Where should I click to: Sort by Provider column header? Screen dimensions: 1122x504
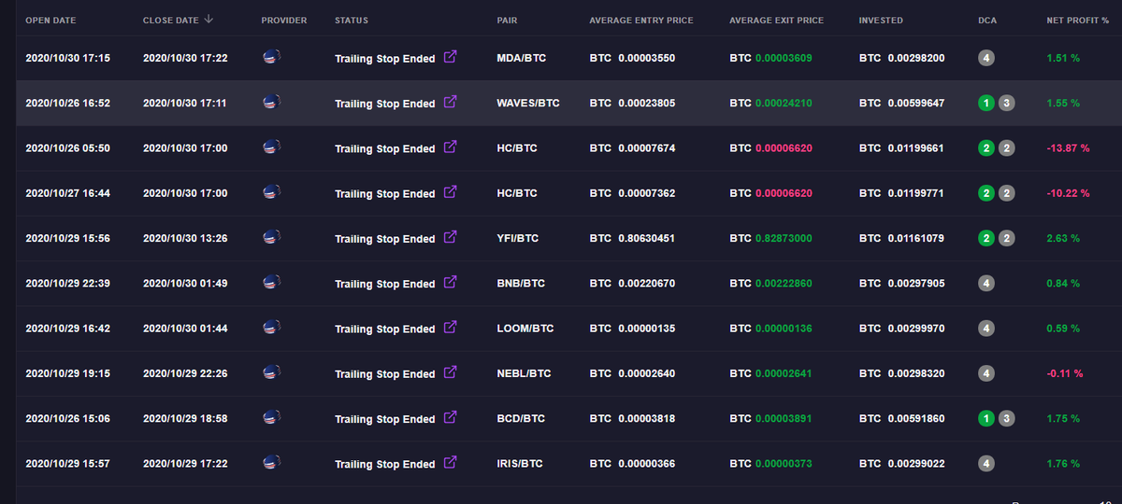[284, 20]
